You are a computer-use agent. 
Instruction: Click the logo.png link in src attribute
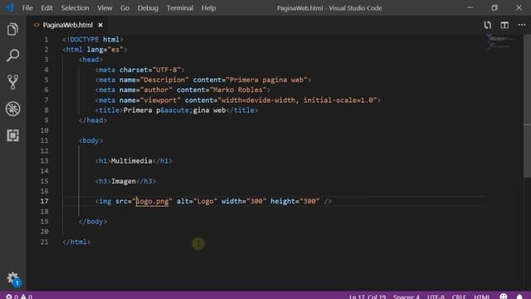(x=152, y=201)
